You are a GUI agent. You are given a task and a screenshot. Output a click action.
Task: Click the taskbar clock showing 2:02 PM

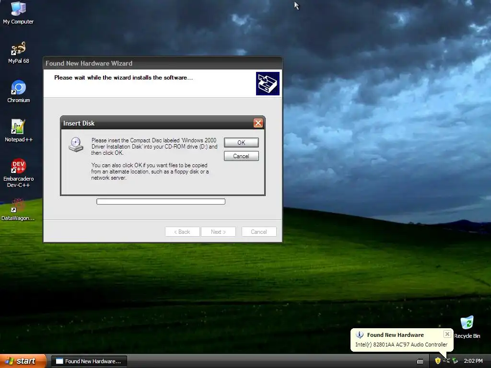473,361
